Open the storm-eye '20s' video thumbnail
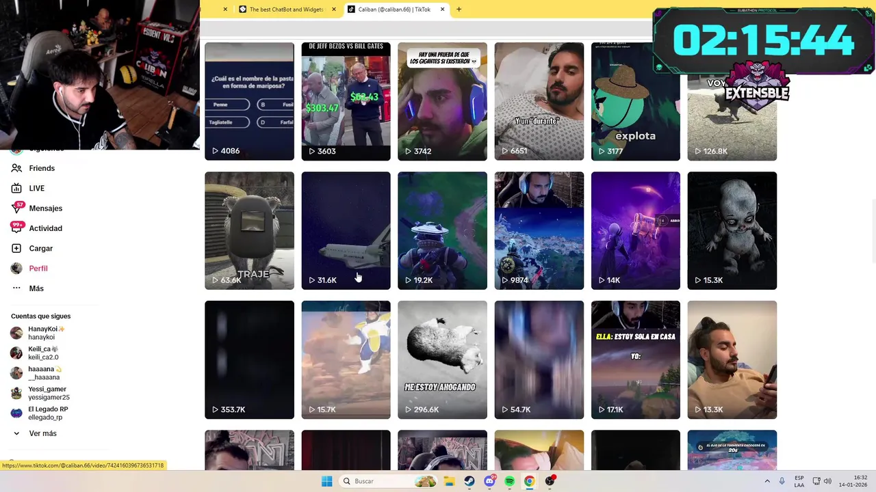Image resolution: width=876 pixels, height=492 pixels. [732, 450]
